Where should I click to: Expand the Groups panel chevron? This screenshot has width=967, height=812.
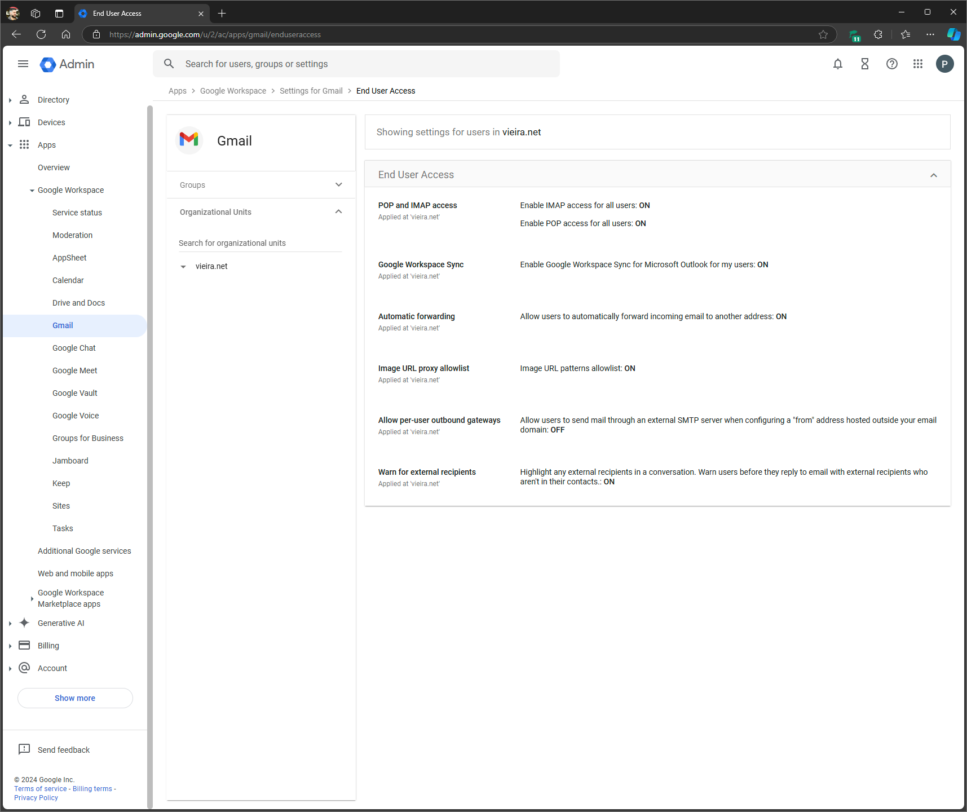[x=339, y=184]
